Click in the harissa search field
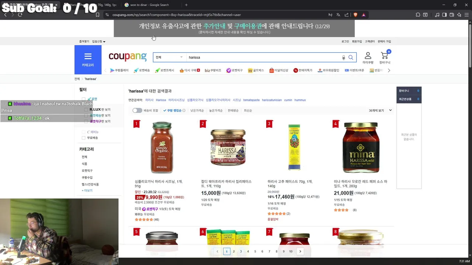The height and width of the screenshot is (265, 472). click(264, 57)
